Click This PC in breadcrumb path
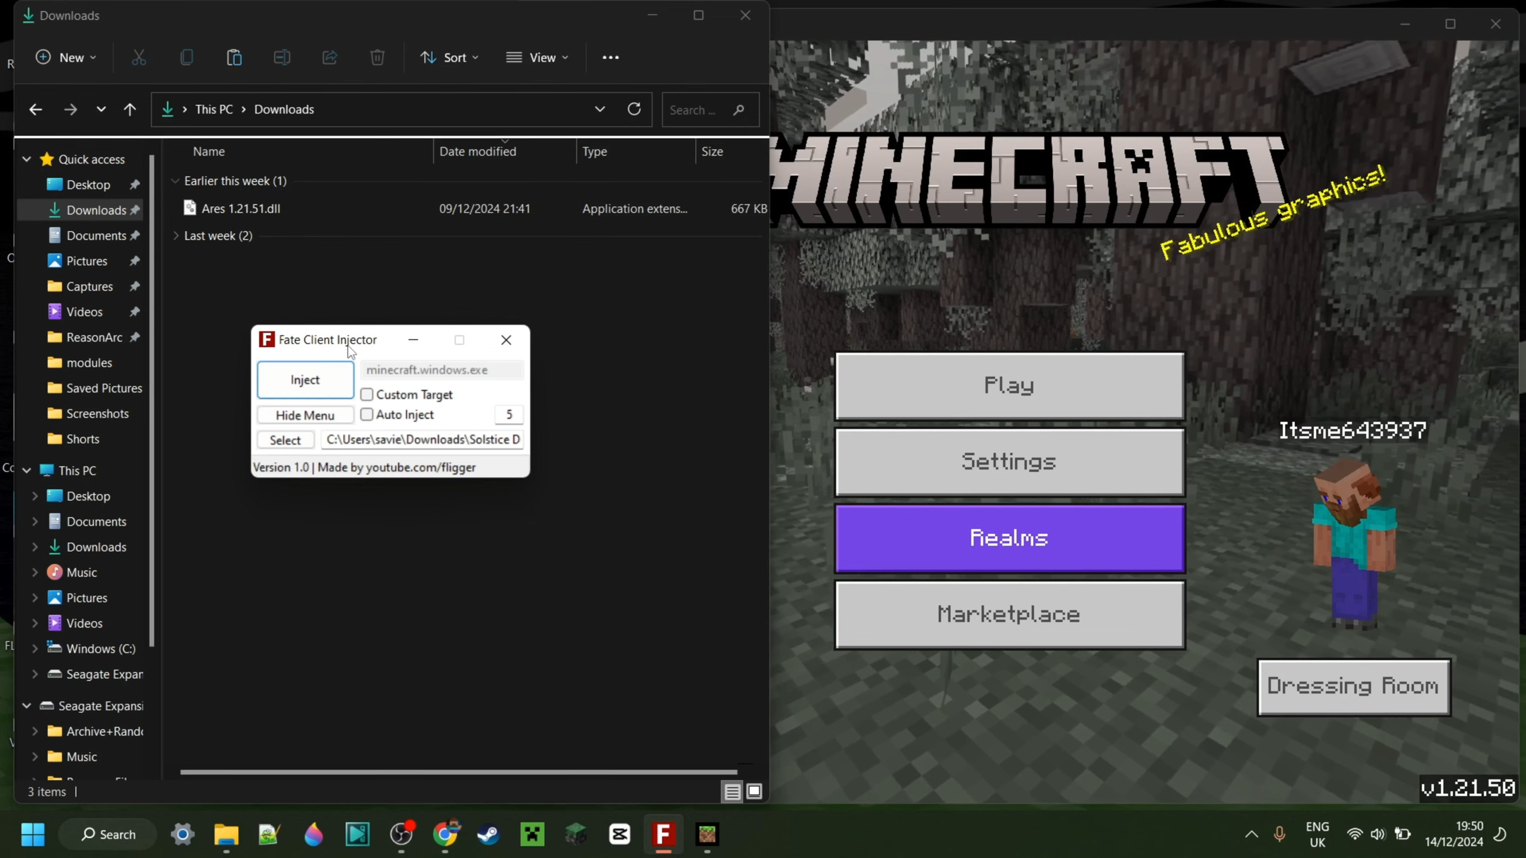 pyautogui.click(x=214, y=110)
